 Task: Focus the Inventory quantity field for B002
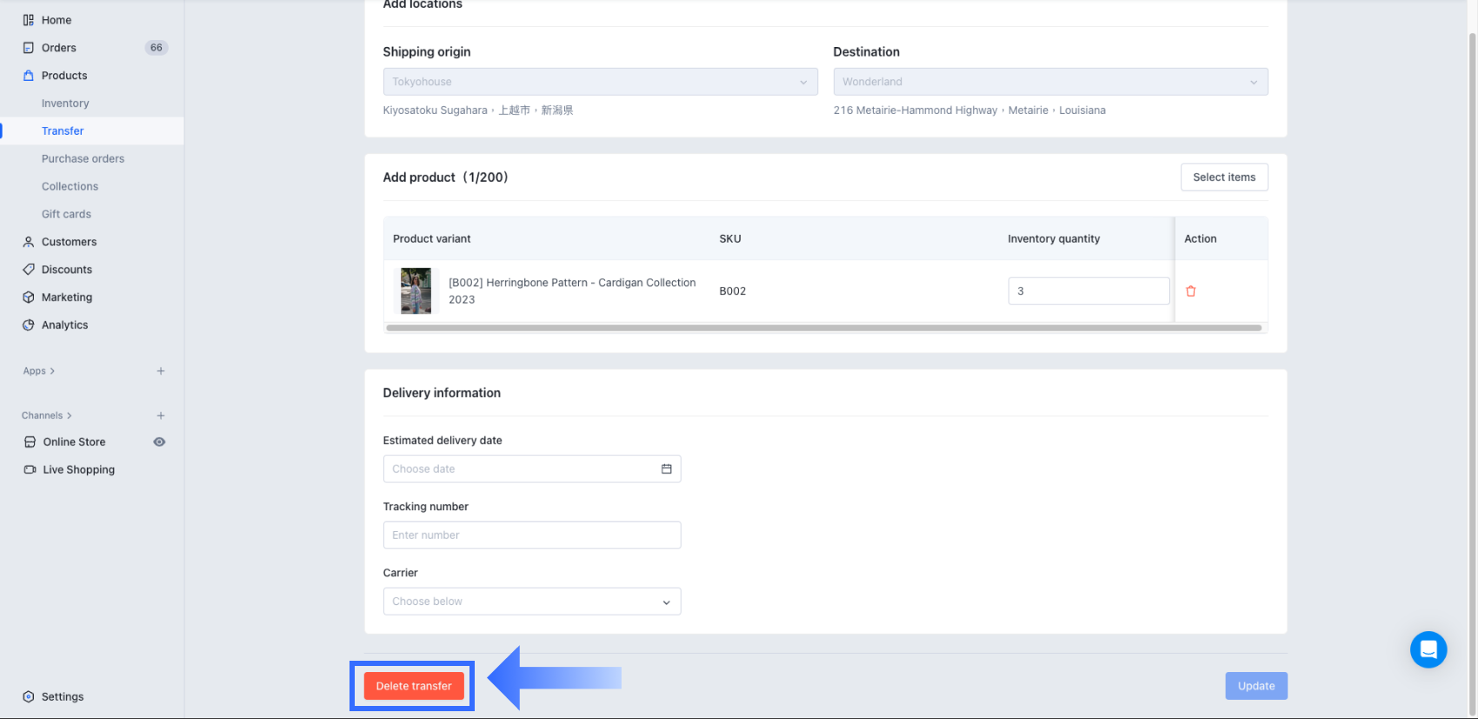(x=1089, y=291)
